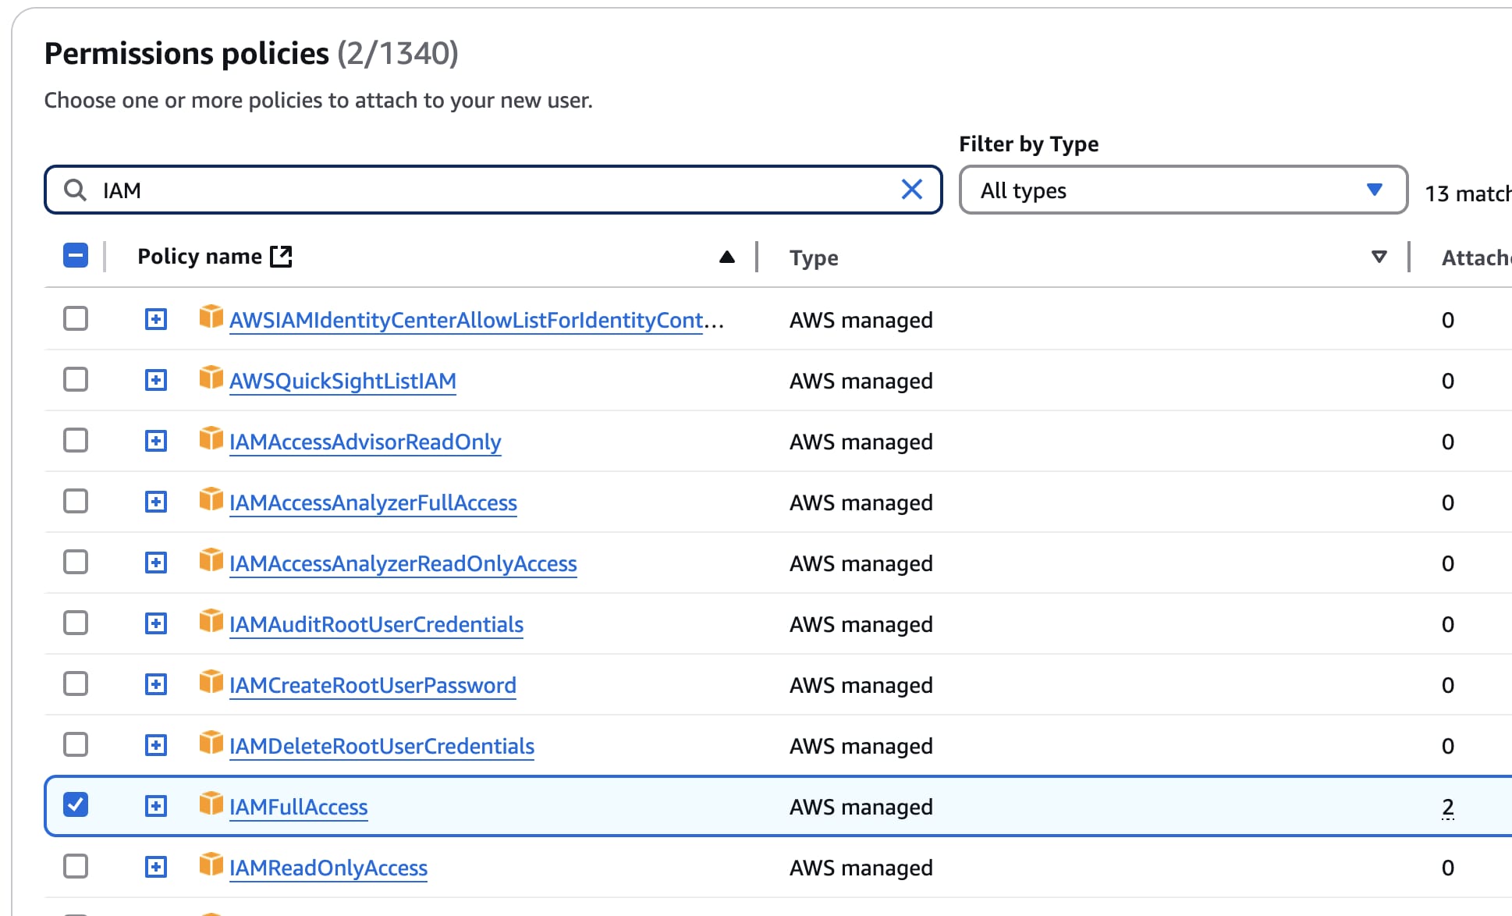
Task: Check the IAMAccessAdvisorReadOnly checkbox
Action: tap(76, 440)
